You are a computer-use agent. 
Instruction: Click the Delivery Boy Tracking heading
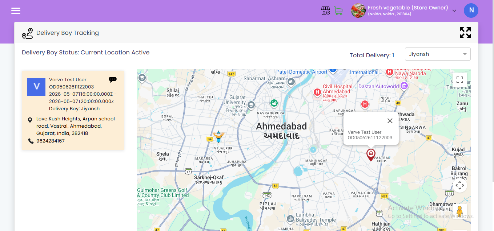click(x=68, y=33)
